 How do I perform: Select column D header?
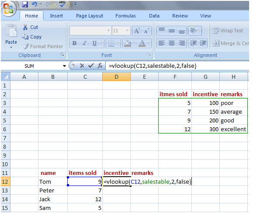click(x=116, y=77)
